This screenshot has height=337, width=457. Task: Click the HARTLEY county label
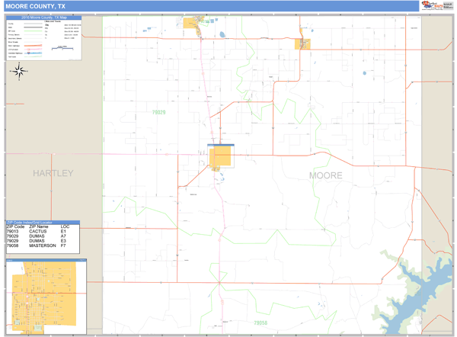pyautogui.click(x=53, y=173)
